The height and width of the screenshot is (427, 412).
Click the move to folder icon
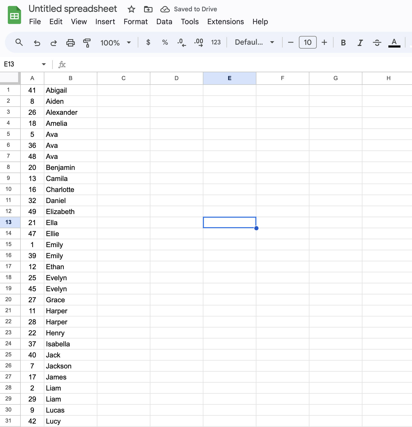click(148, 9)
